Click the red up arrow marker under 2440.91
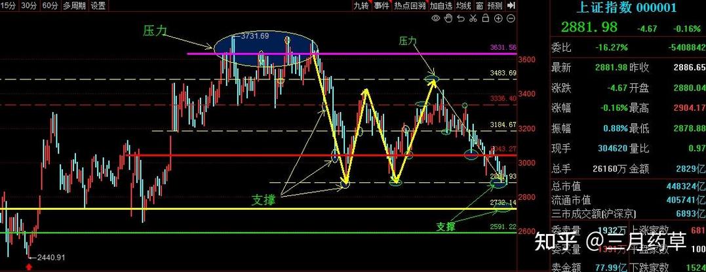 (29, 267)
